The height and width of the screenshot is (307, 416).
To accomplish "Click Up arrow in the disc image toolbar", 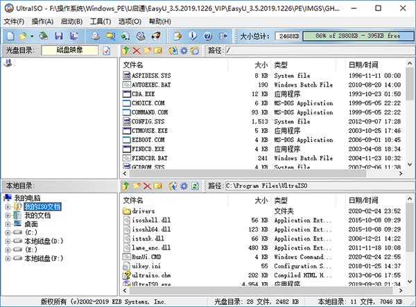I will (x=125, y=51).
